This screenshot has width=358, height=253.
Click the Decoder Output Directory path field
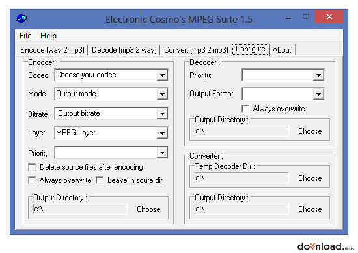point(241,131)
